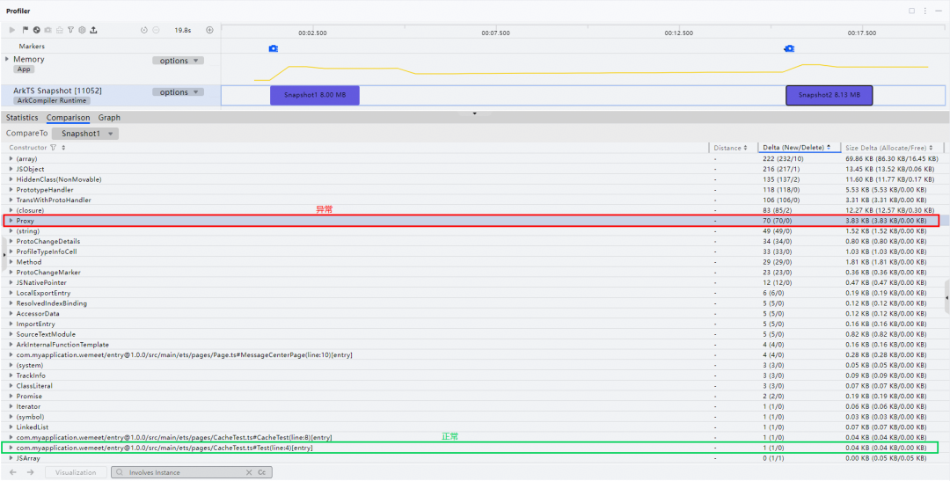Viewport: 950px width, 481px height.
Task: Open profiler settings gear icon
Action: coord(82,30)
